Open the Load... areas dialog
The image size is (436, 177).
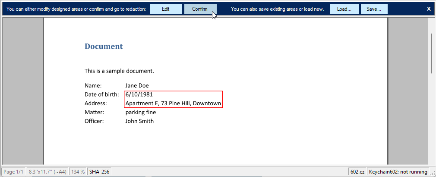point(344,9)
